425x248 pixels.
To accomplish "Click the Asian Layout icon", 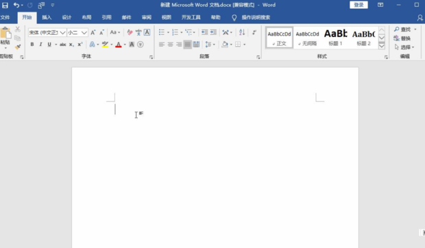I will (226, 32).
